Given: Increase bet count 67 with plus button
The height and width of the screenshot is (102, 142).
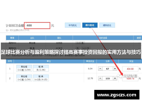Looking at the screenshot, I should pos(115,69).
